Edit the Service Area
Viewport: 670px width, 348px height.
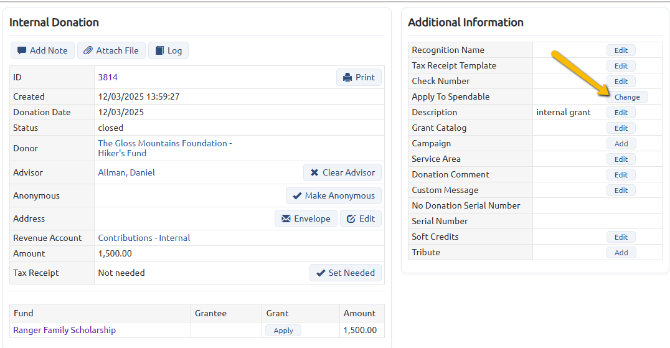621,159
